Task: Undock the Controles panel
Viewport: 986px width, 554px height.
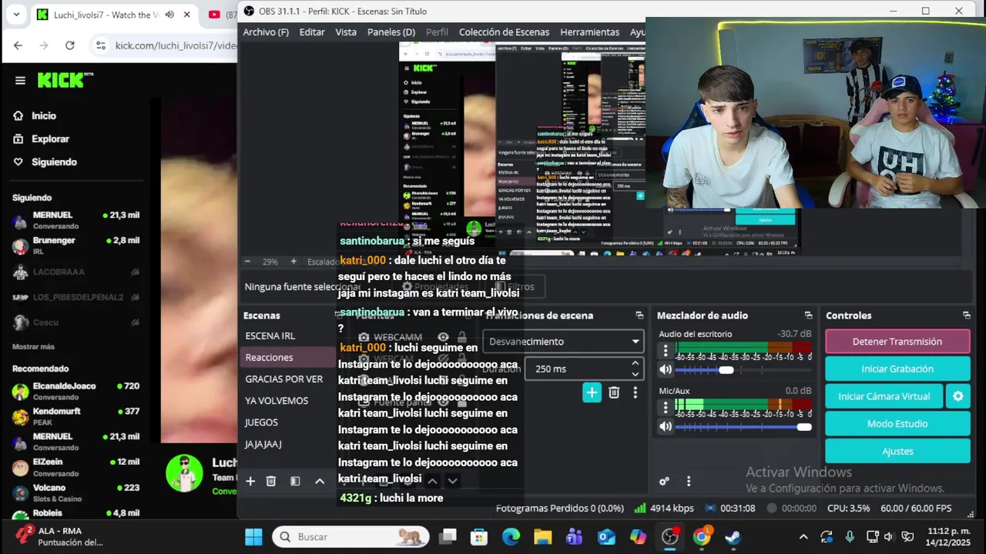Action: pyautogui.click(x=966, y=315)
